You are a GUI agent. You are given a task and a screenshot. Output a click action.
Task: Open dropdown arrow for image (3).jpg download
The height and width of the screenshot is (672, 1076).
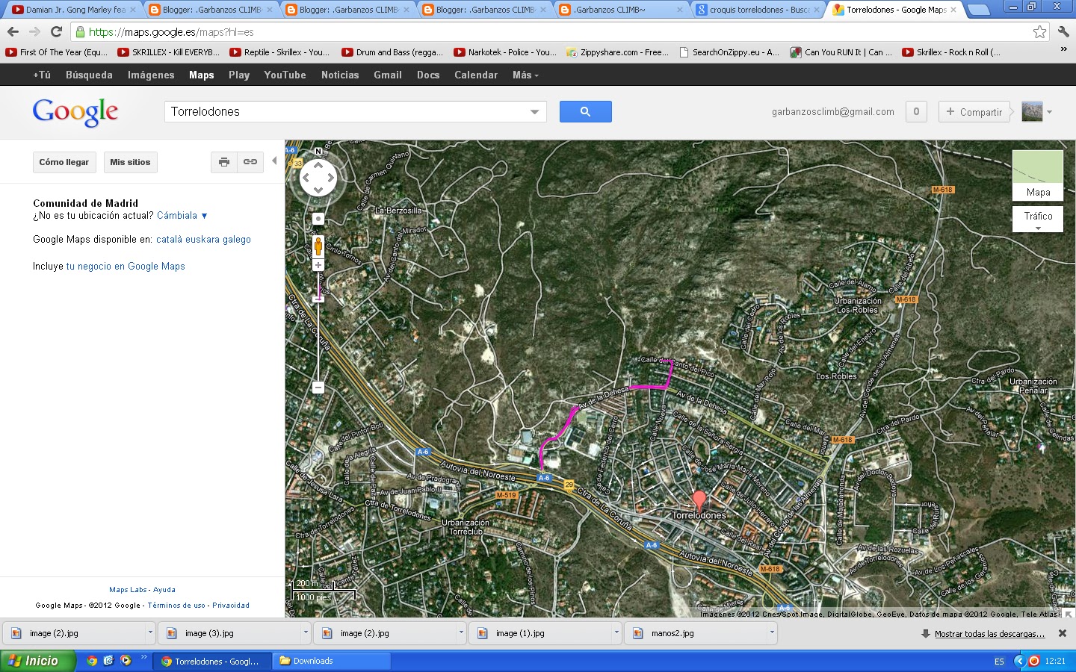coord(305,632)
